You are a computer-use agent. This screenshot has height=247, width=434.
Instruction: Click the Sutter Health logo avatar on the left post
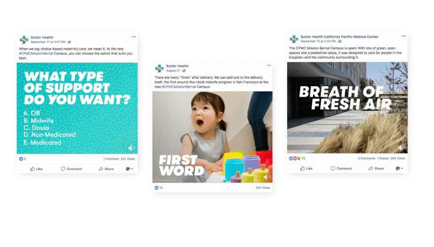tap(24, 39)
